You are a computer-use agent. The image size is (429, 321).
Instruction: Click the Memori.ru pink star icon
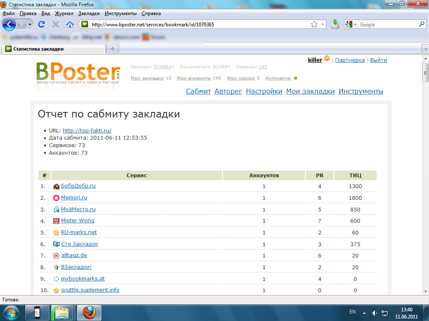pos(56,198)
